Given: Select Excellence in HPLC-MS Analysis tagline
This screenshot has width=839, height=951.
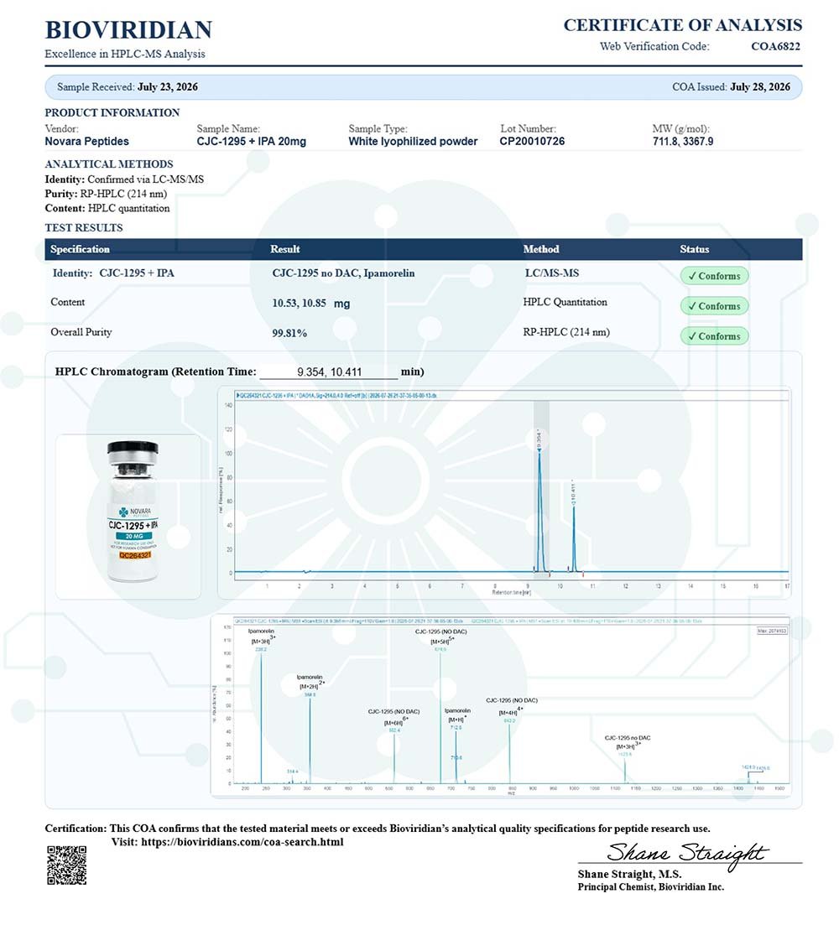Looking at the screenshot, I should pyautogui.click(x=125, y=54).
